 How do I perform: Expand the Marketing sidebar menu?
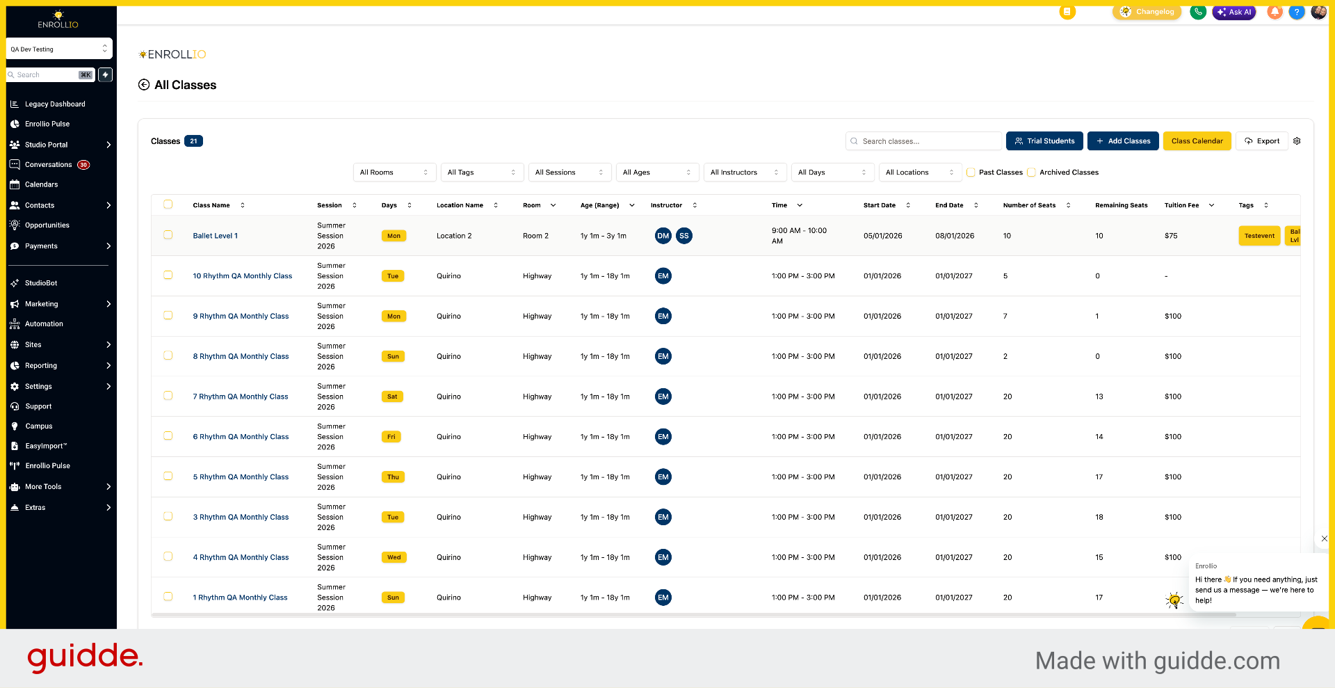[60, 304]
